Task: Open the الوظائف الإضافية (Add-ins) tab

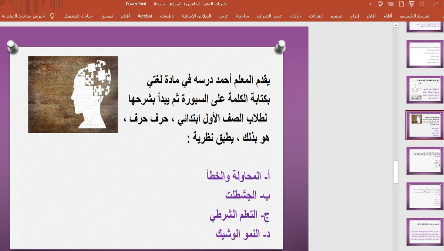Action: click(x=196, y=16)
